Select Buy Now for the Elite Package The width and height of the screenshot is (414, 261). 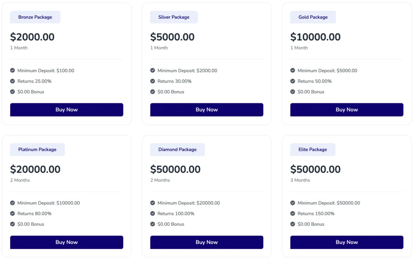pyautogui.click(x=346, y=242)
